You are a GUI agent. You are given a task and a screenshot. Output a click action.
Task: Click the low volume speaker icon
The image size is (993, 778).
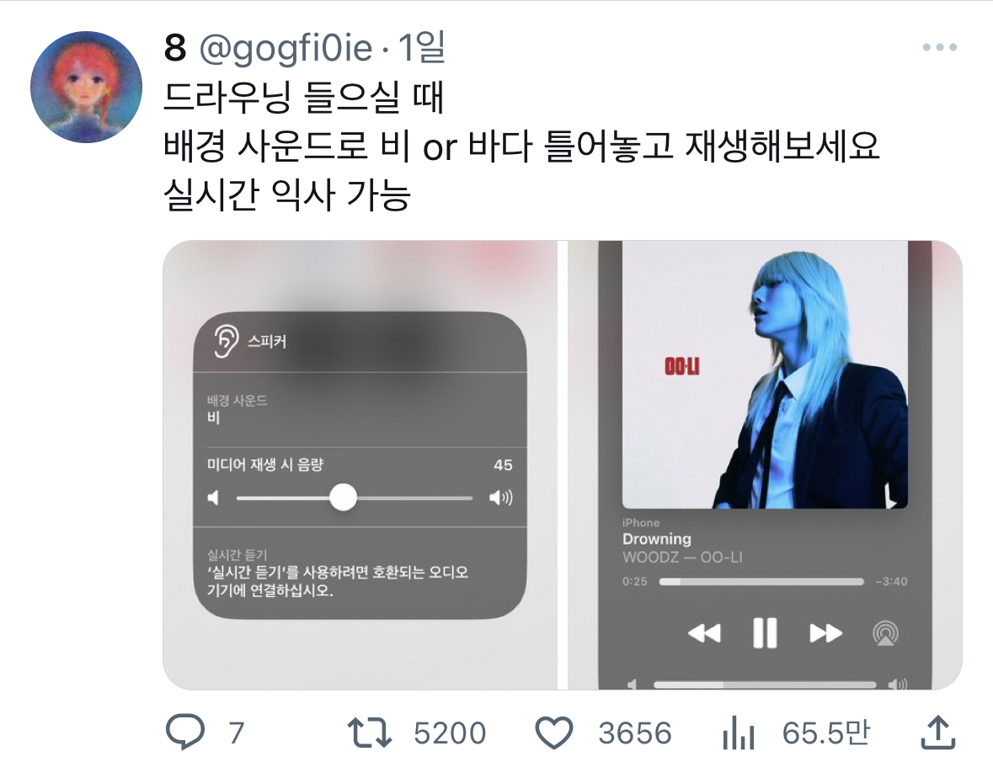(x=213, y=498)
